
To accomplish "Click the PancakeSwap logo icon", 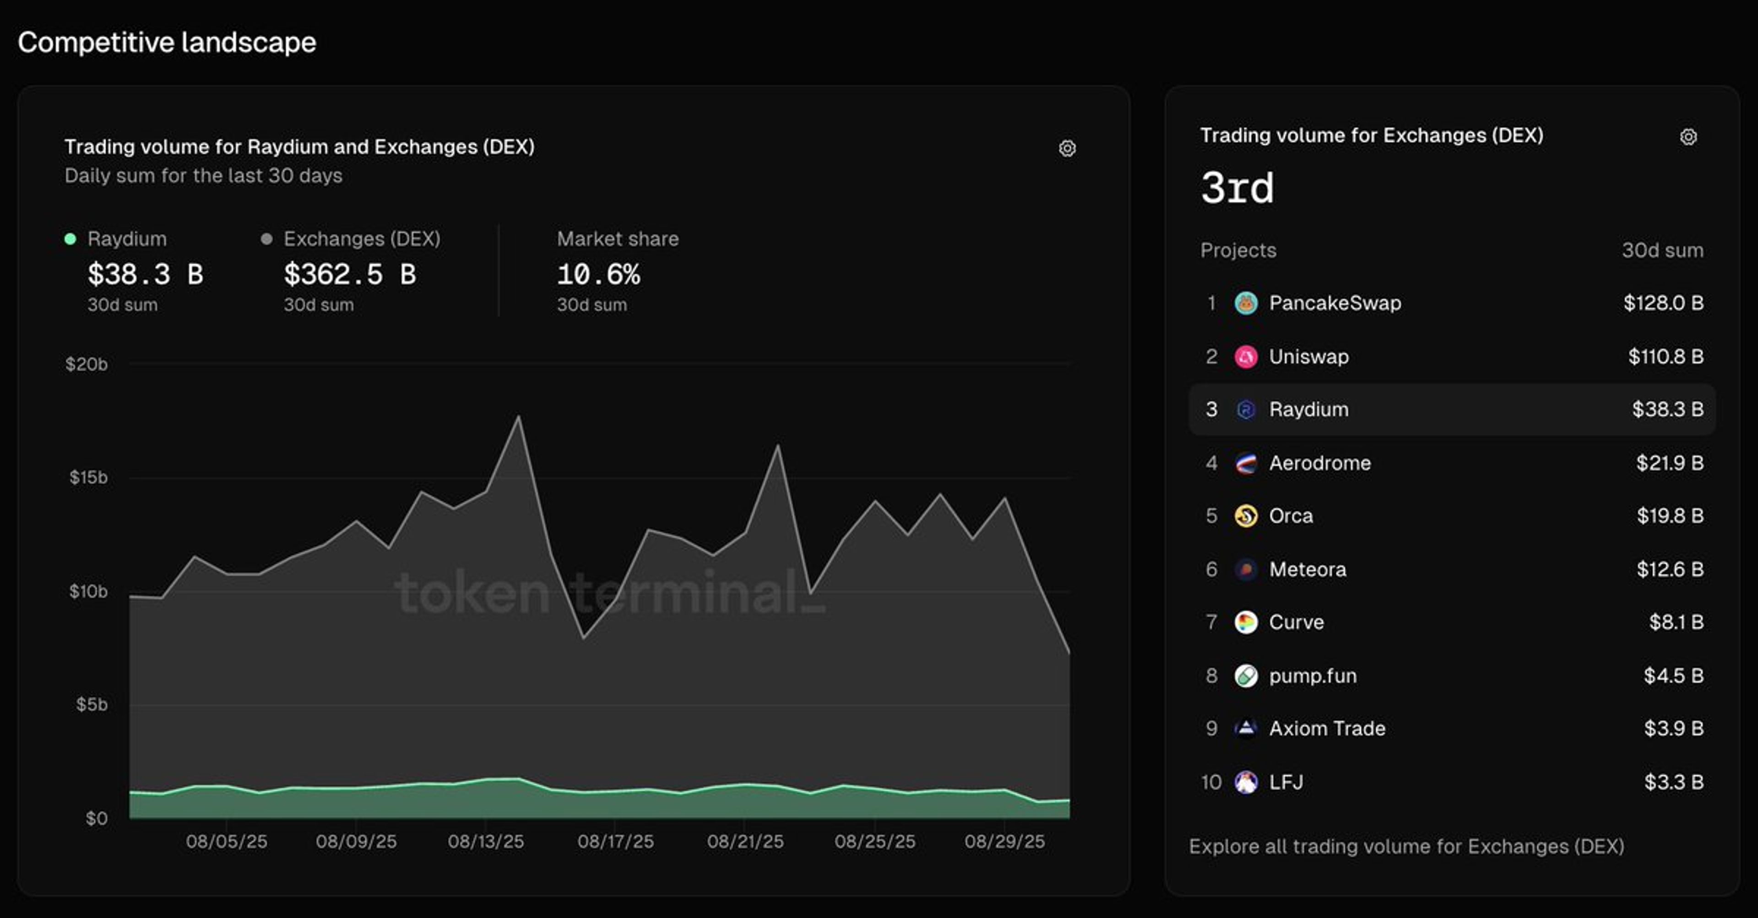I will (x=1246, y=303).
